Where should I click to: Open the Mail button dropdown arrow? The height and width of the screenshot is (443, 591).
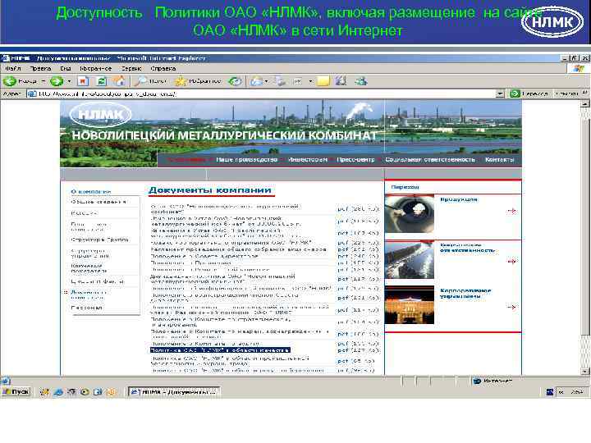click(x=266, y=81)
